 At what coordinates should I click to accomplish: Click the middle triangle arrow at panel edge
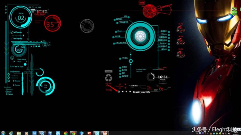tap(6, 10)
